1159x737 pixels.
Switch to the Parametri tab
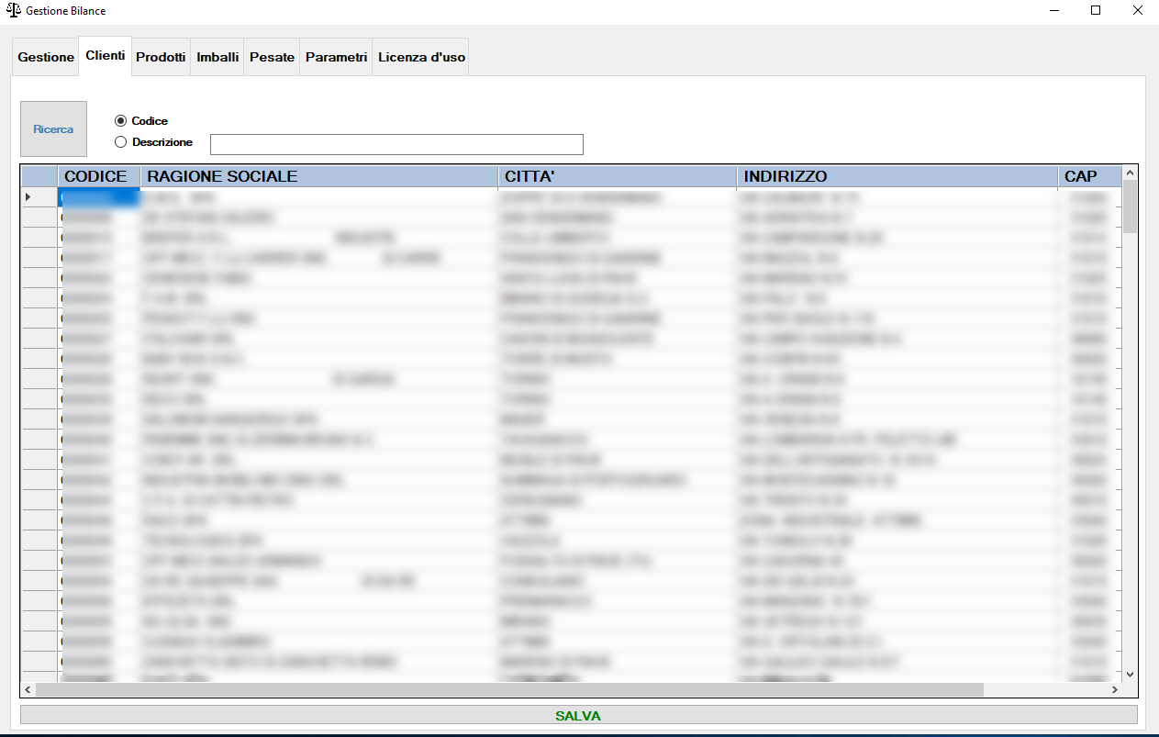point(336,57)
